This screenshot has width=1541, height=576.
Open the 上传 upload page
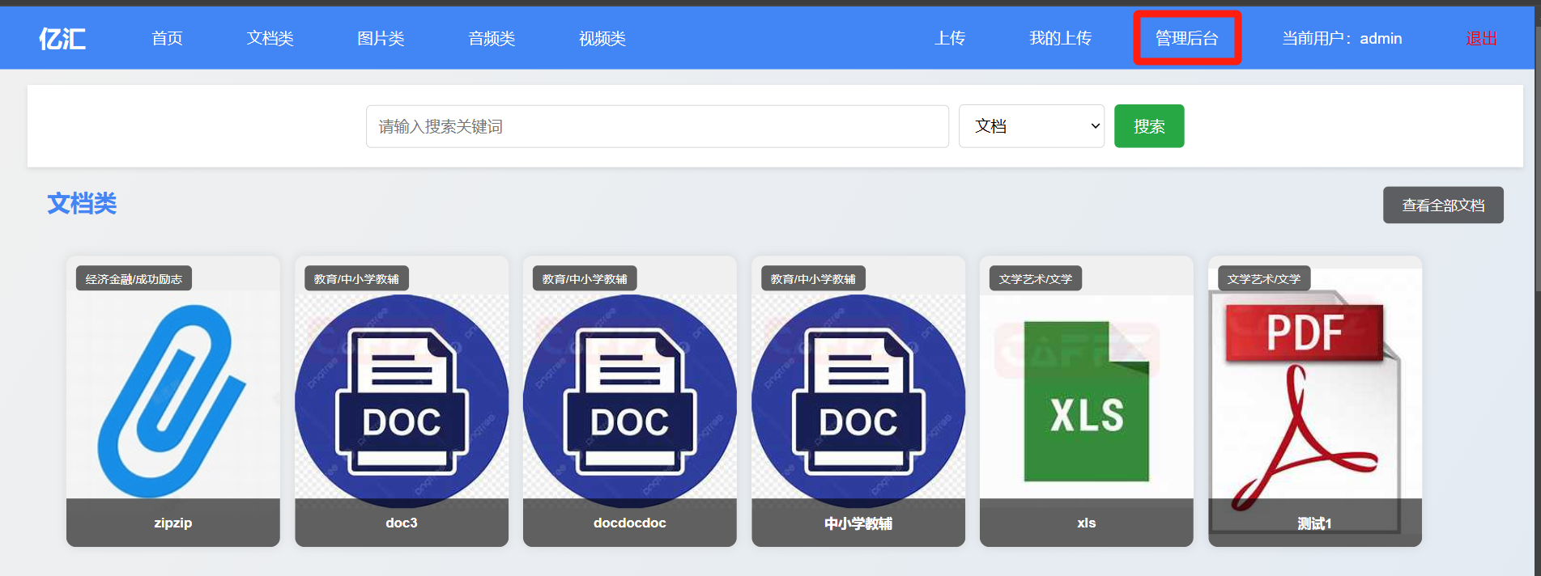pyautogui.click(x=949, y=38)
